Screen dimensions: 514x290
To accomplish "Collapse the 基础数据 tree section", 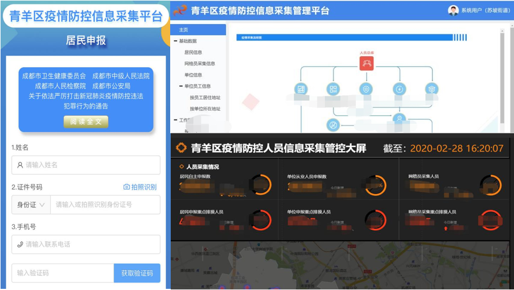I will click(x=175, y=41).
